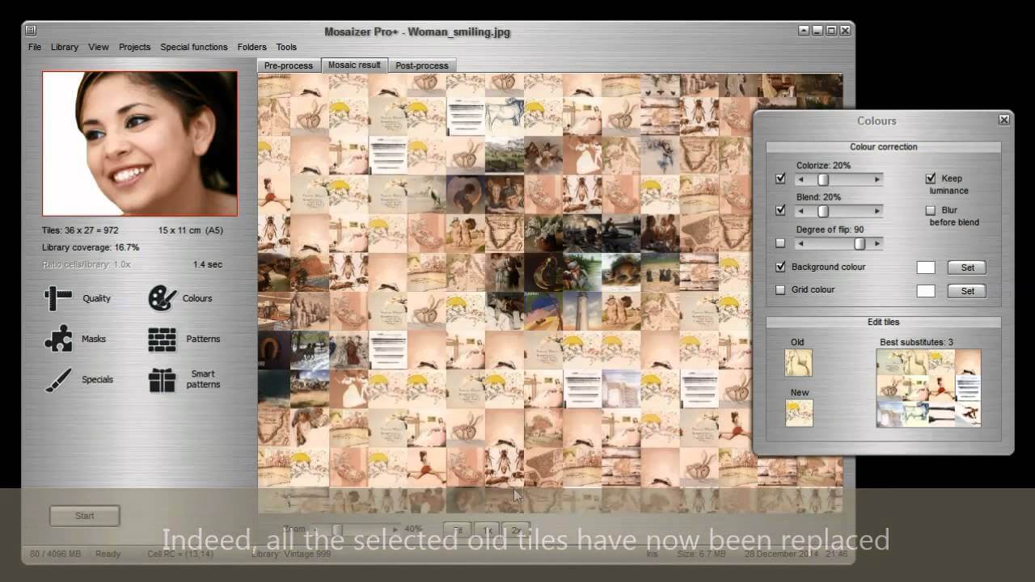
Task: Decrease Blend with the left arrow
Action: (x=801, y=211)
